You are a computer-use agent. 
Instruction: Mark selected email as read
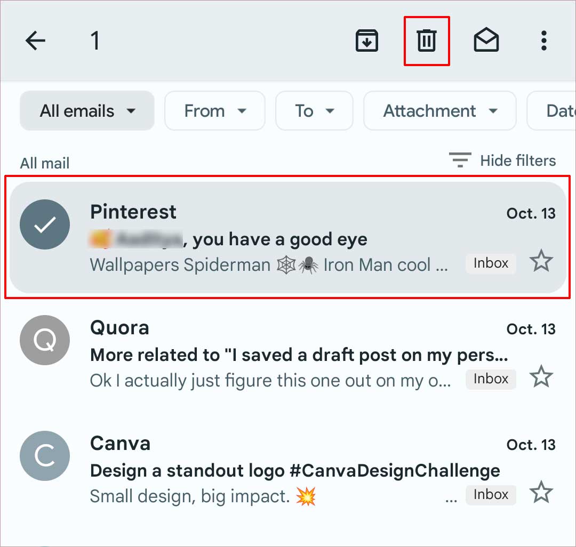click(486, 39)
